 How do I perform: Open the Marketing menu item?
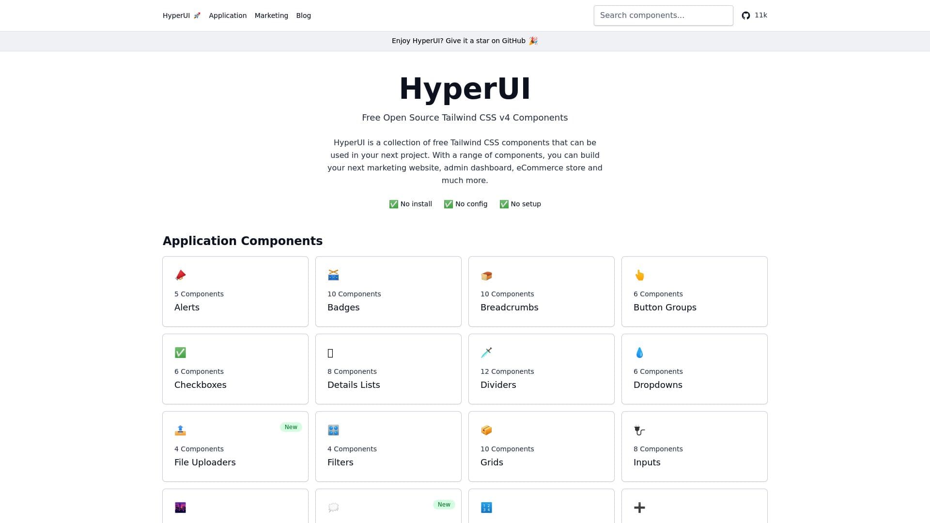click(x=271, y=15)
